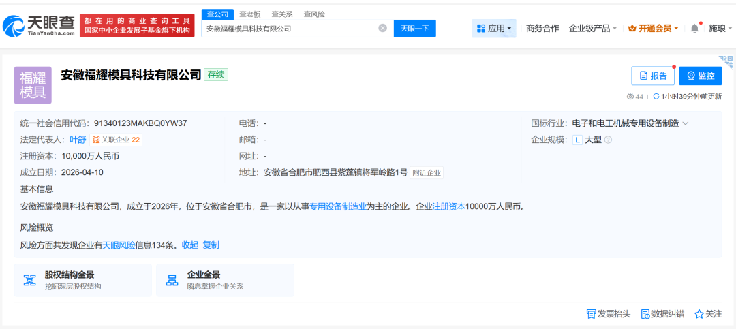Click the 天眼一下 search button
Image resolution: width=736 pixels, height=329 pixels.
tap(414, 28)
